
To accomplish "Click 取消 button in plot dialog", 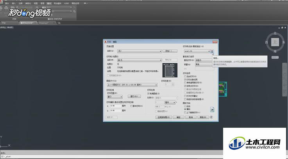I will (191, 117).
